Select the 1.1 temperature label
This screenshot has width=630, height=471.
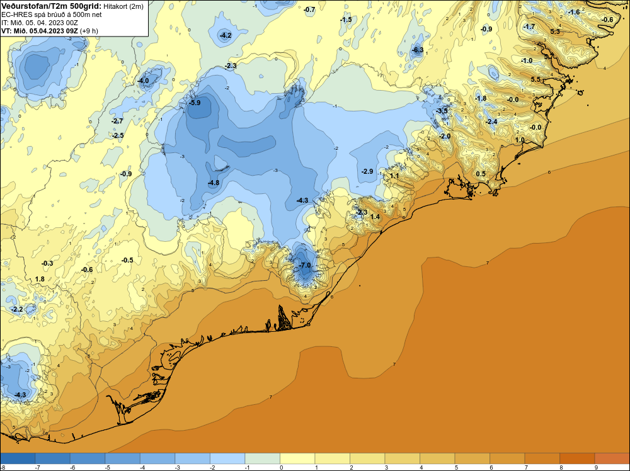(x=394, y=176)
